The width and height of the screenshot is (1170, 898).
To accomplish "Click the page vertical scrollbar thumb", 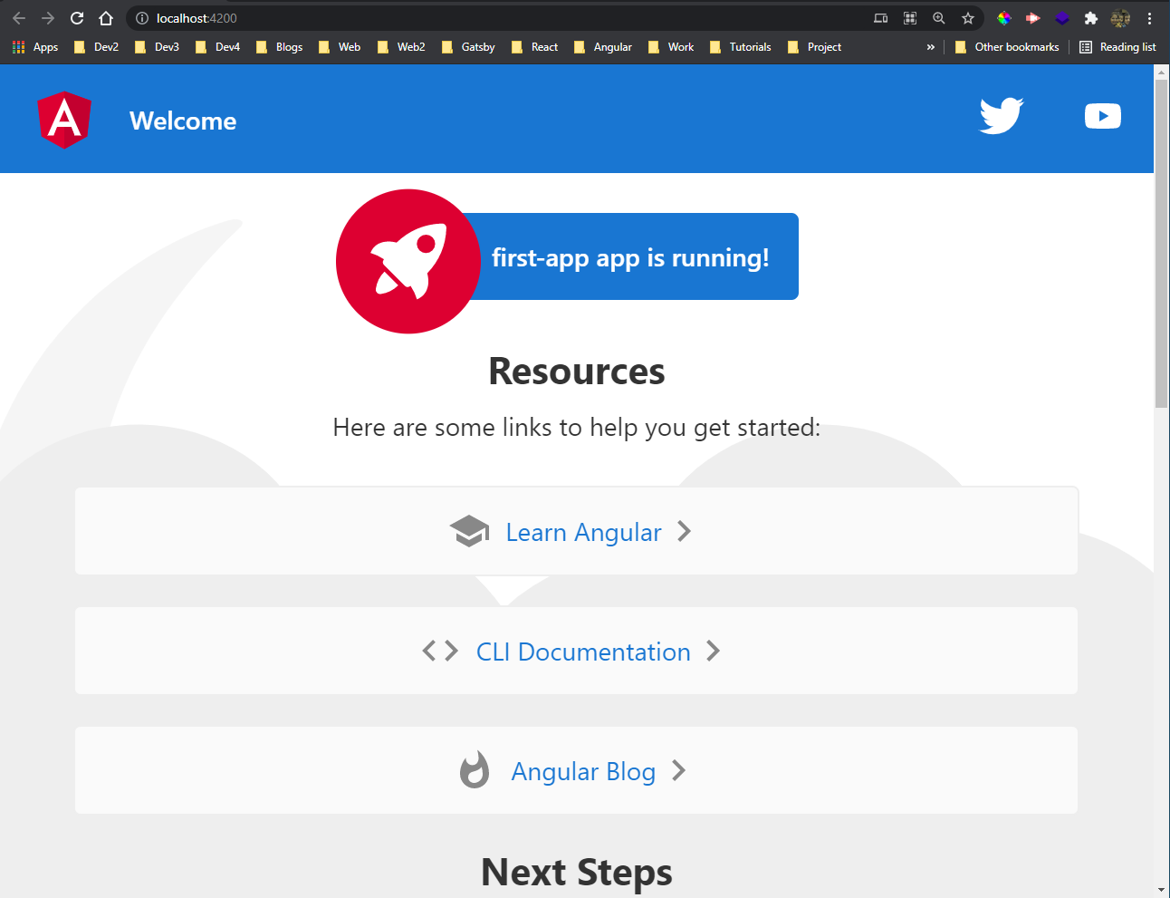I will click(x=1162, y=245).
